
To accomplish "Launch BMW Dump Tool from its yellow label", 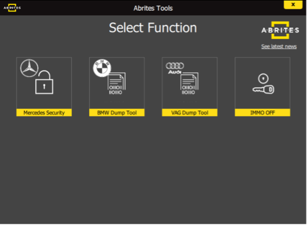I will pyautogui.click(x=117, y=113).
